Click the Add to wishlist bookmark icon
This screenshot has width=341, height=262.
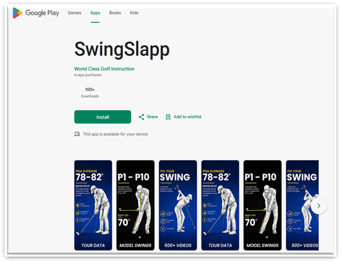point(168,117)
